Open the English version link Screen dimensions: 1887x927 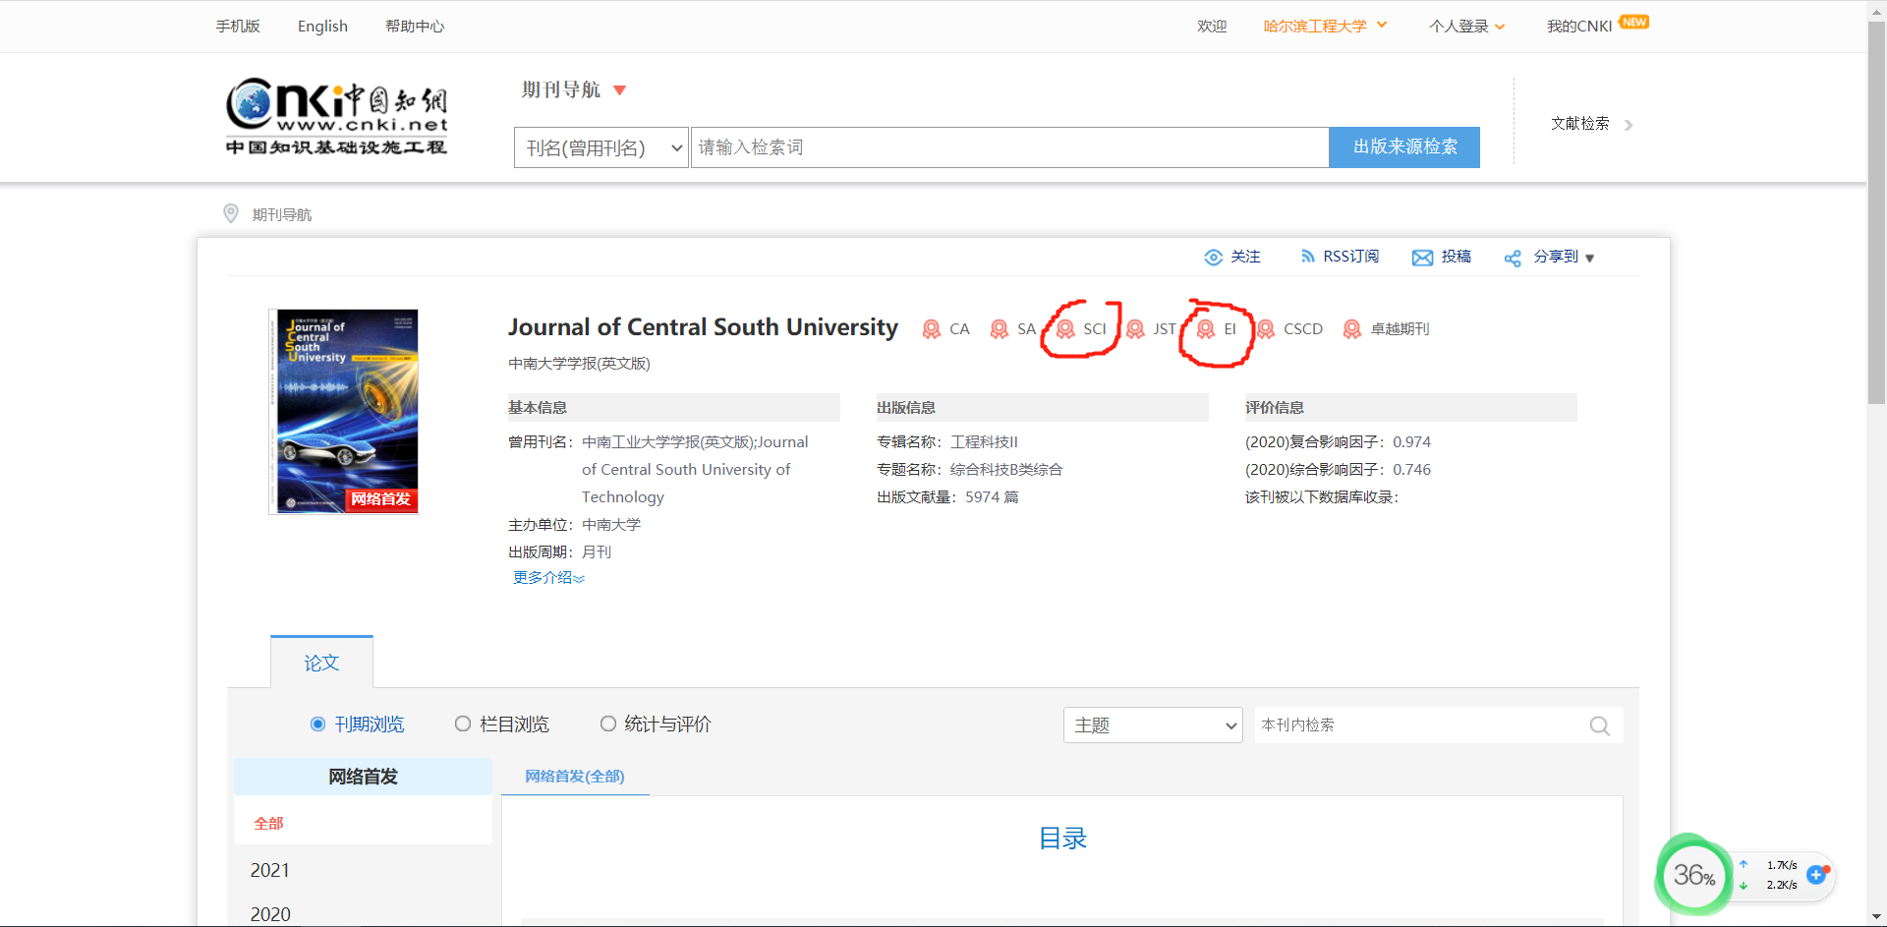(x=322, y=26)
